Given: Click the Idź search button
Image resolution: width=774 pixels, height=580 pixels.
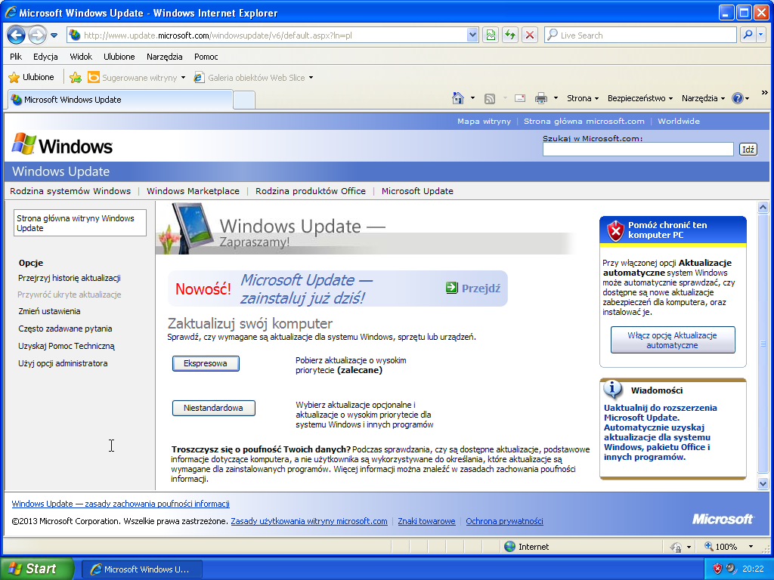Looking at the screenshot, I should (748, 150).
